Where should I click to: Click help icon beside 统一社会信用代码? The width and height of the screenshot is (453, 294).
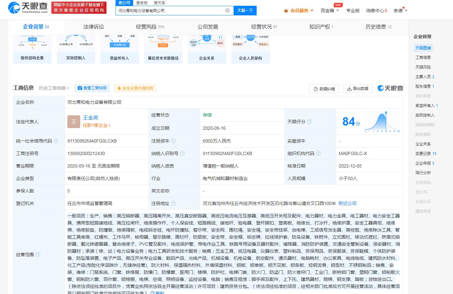pos(56,141)
